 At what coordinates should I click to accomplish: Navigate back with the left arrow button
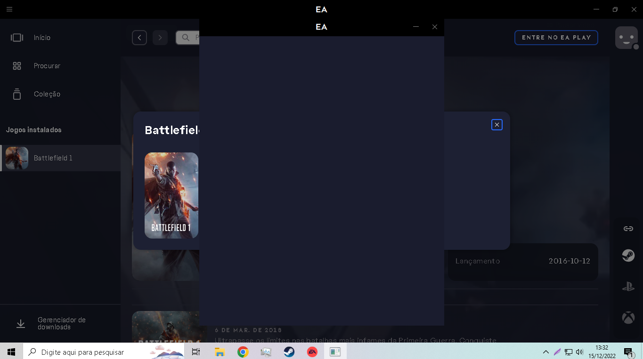tap(139, 38)
